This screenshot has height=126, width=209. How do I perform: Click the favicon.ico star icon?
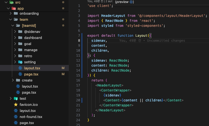16,104
